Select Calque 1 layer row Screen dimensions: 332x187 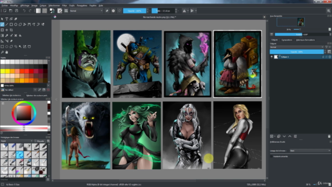(x=300, y=57)
